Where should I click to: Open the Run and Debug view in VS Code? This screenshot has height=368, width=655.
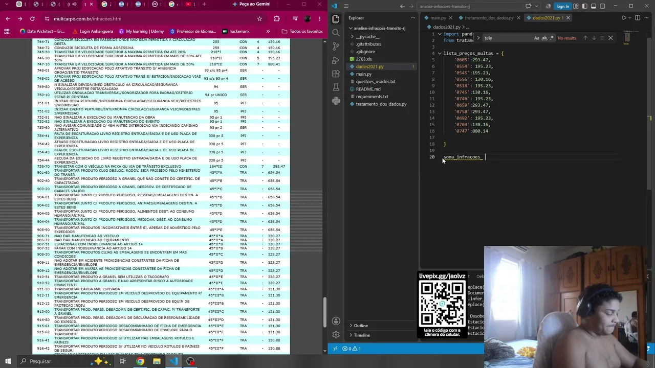[x=336, y=60]
